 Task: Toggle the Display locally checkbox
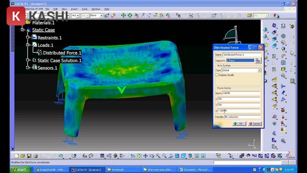217,75
